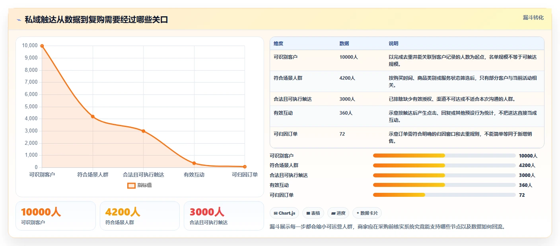This screenshot has width=560, height=246.
Task: Click the 可识别客户 cell in the table
Action: pyautogui.click(x=286, y=57)
